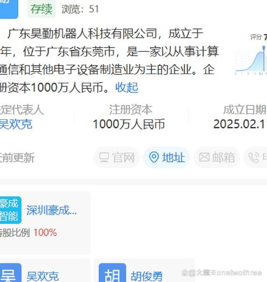
Task: Click the envelope icon beside 邮箱
Action: coord(205,157)
